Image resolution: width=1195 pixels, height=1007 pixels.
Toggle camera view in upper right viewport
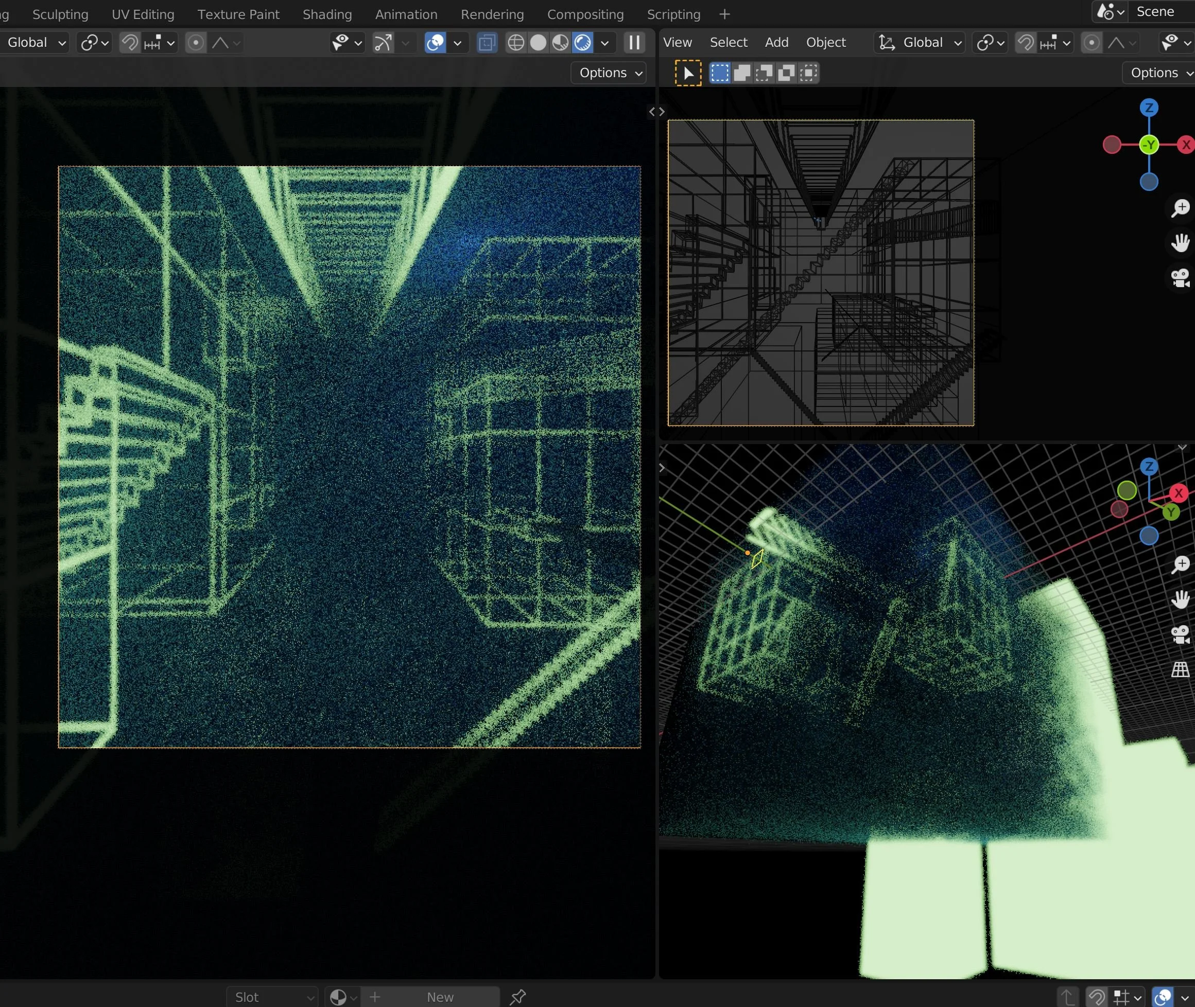(x=1180, y=278)
